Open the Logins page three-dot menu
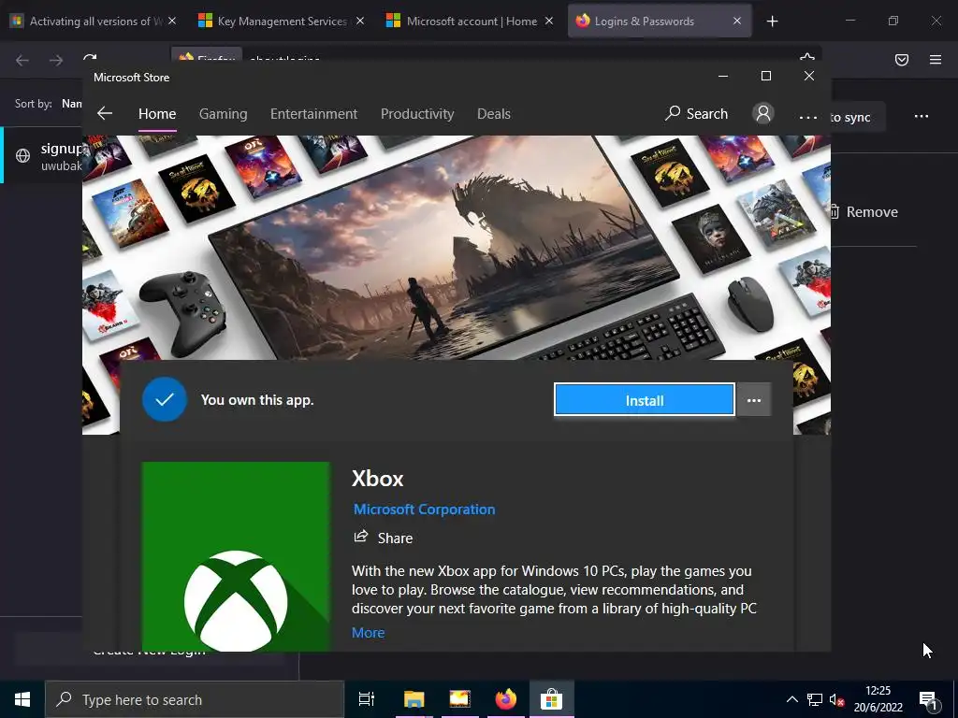The height and width of the screenshot is (718, 958). 922,116
